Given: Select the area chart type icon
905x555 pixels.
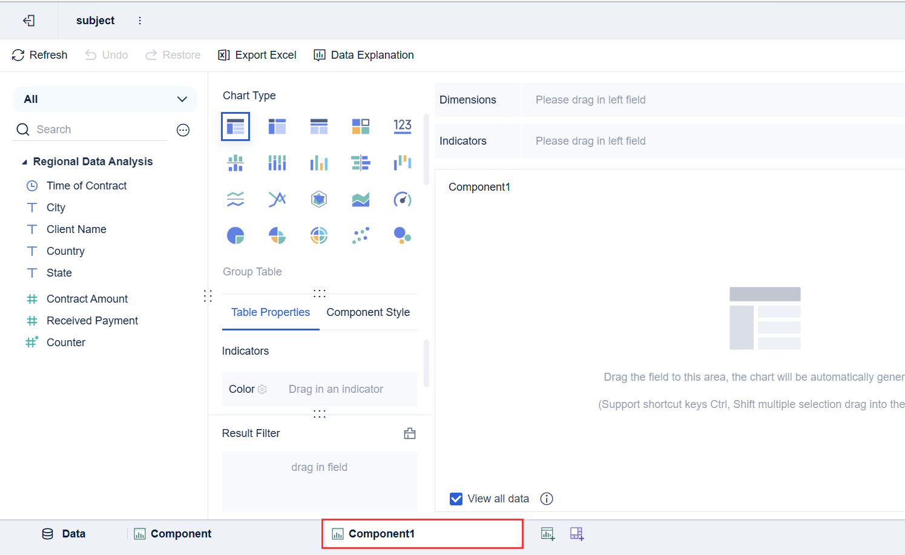Looking at the screenshot, I should (x=361, y=199).
